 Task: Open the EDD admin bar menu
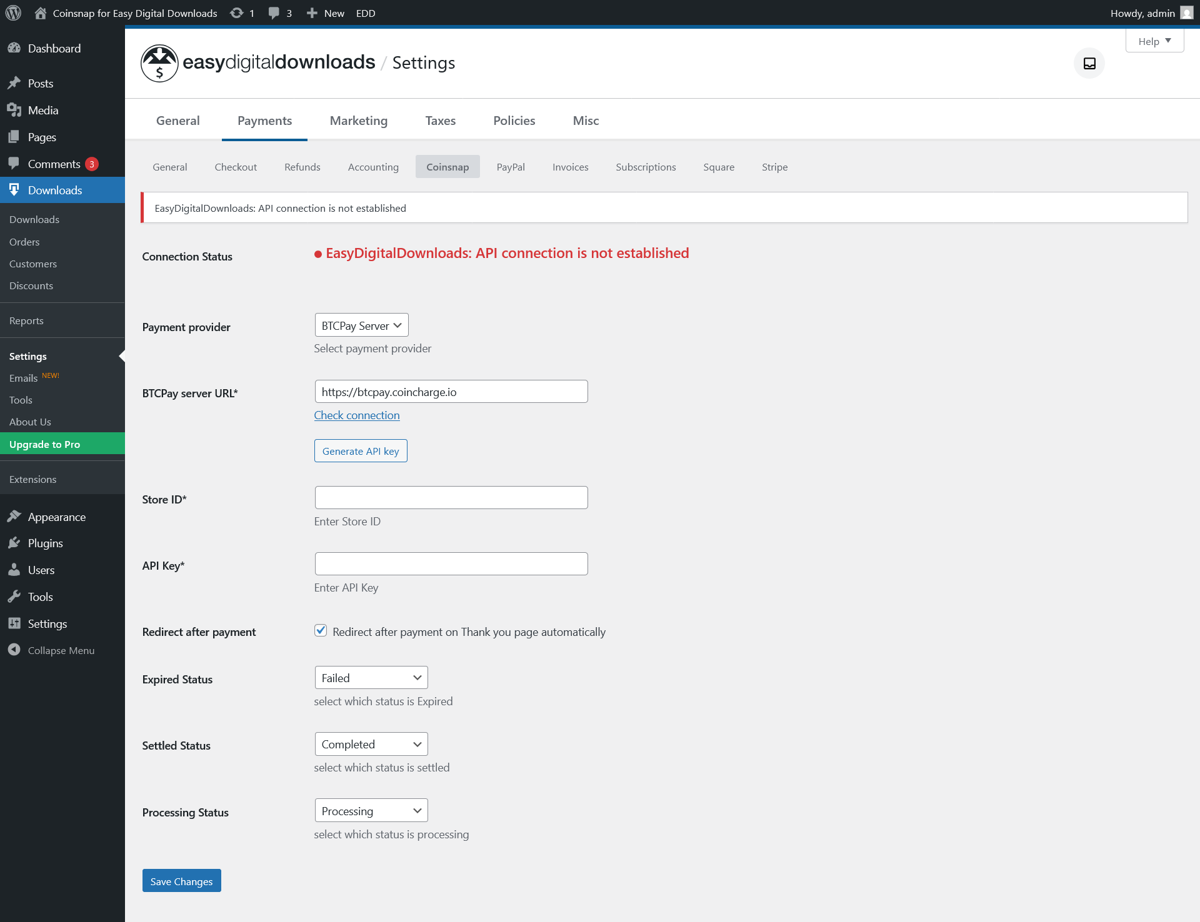[x=366, y=13]
